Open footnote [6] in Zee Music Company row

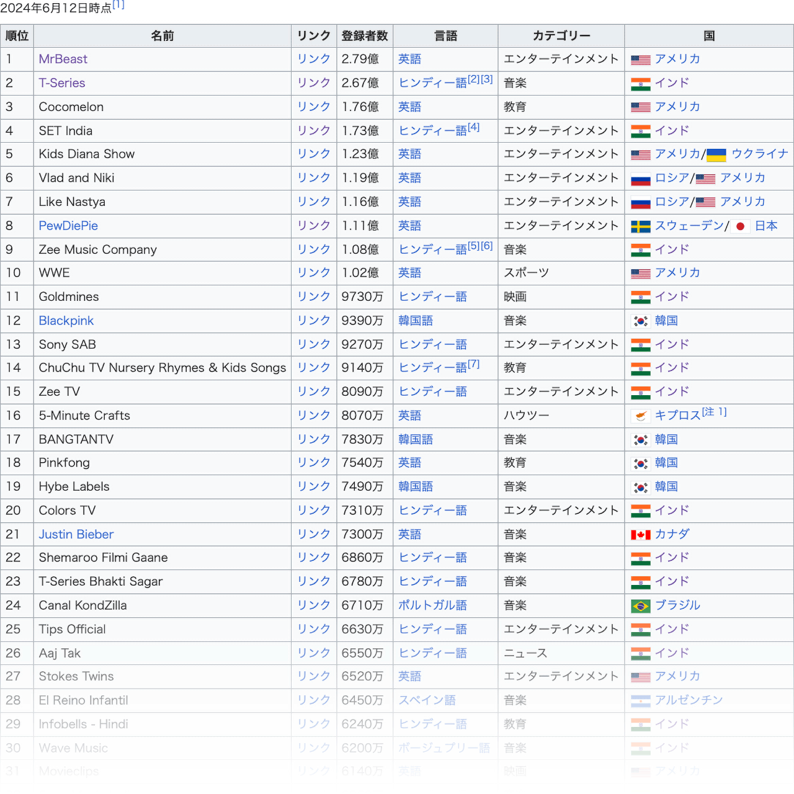487,246
